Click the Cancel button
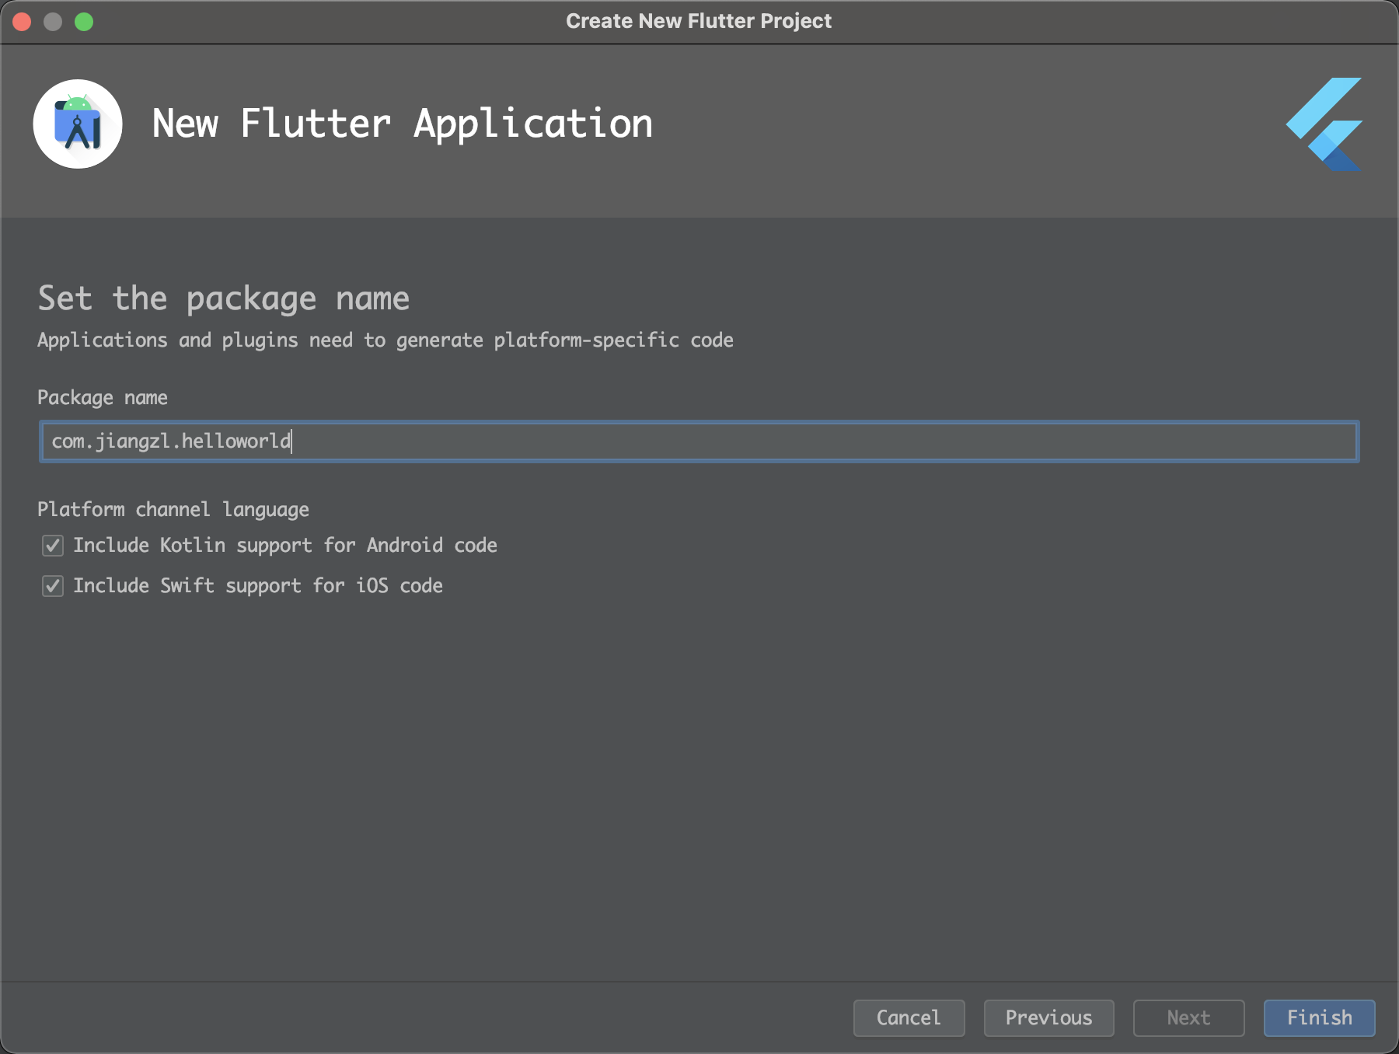1399x1054 pixels. click(x=909, y=1017)
